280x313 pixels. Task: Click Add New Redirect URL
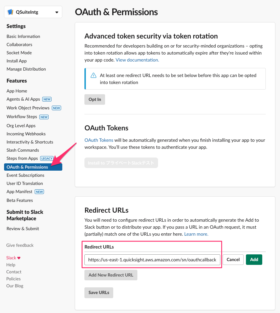click(111, 275)
